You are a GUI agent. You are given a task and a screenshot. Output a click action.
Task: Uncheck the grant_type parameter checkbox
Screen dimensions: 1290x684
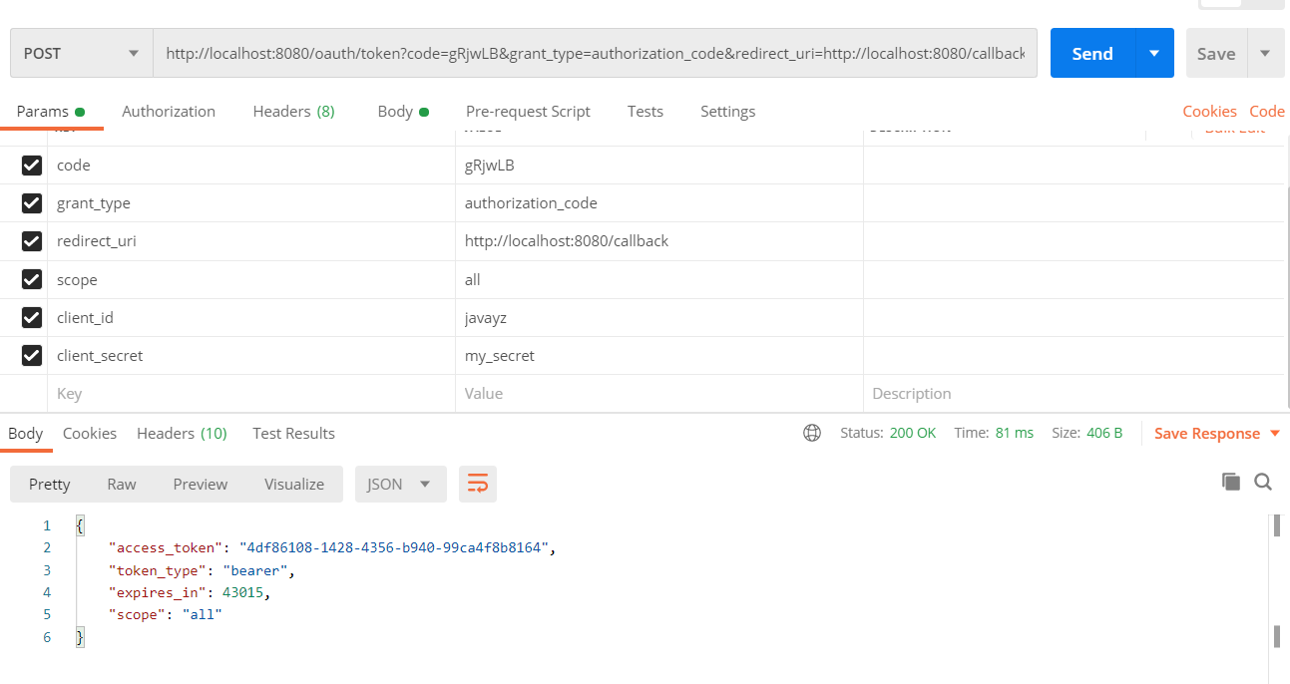click(x=32, y=202)
